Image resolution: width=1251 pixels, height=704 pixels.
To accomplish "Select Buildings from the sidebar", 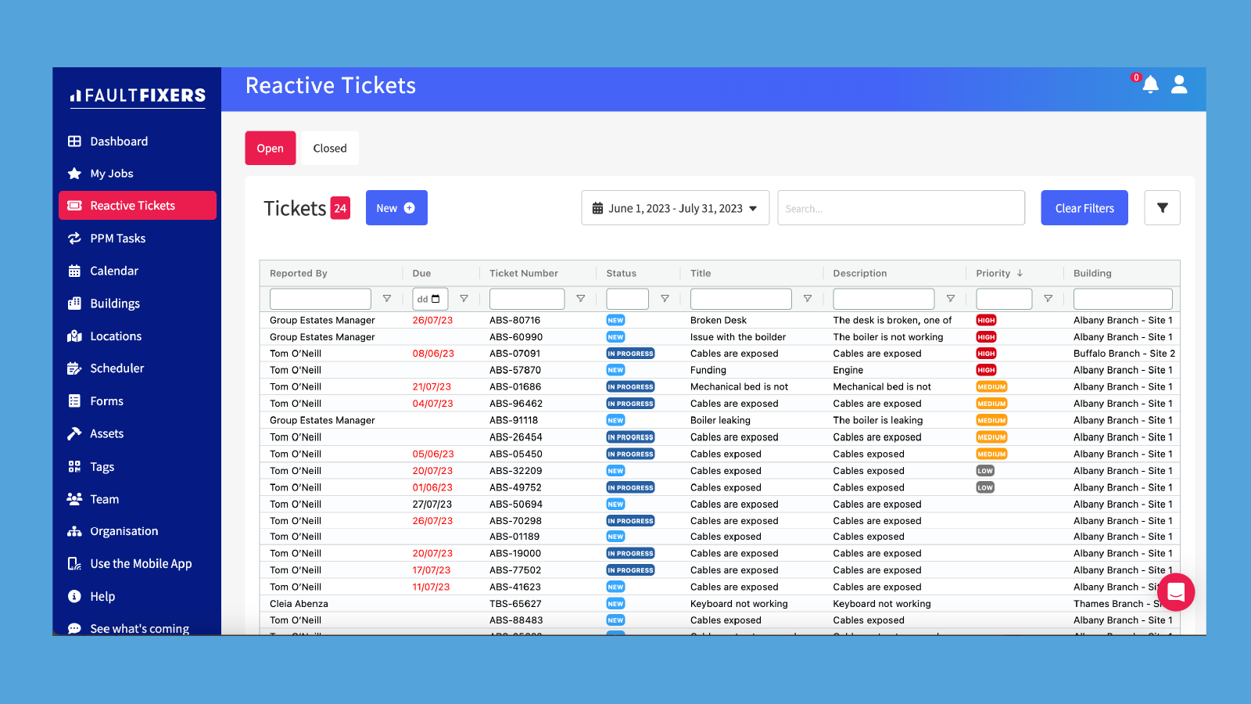I will click(x=115, y=304).
